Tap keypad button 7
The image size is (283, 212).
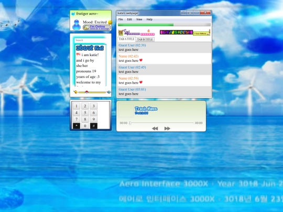(77, 119)
